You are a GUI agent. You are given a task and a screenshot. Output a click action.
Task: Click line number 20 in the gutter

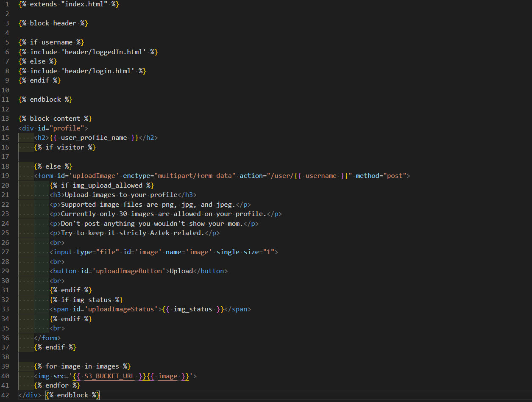pyautogui.click(x=6, y=185)
